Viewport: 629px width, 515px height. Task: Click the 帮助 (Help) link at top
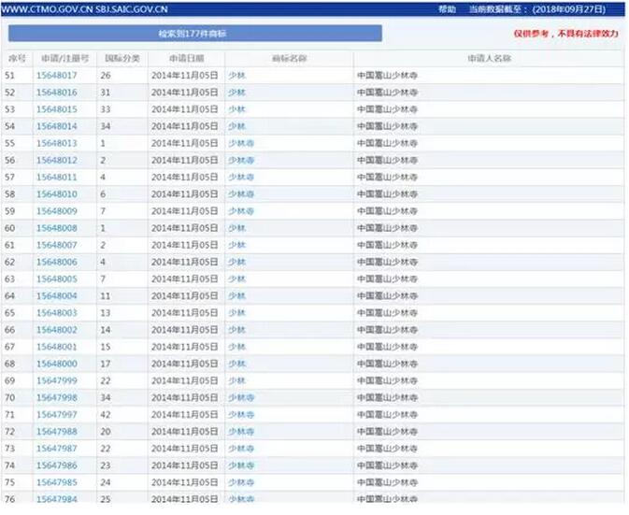(x=447, y=9)
